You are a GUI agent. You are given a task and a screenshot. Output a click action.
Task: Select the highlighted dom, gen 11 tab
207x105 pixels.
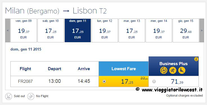coord(78,30)
